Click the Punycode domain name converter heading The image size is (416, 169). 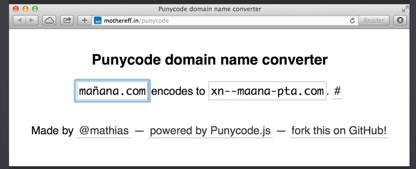tap(210, 60)
